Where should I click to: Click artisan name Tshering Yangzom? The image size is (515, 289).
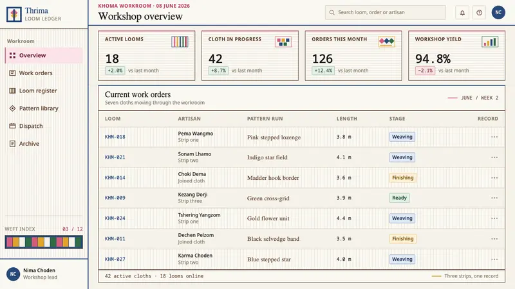coord(199,215)
